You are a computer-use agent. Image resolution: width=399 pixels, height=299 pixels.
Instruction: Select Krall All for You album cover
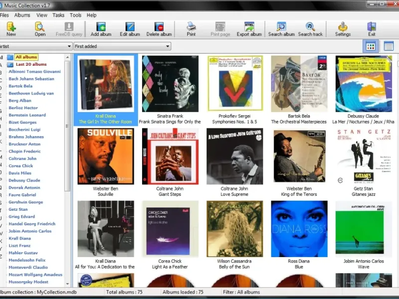[x=106, y=229]
